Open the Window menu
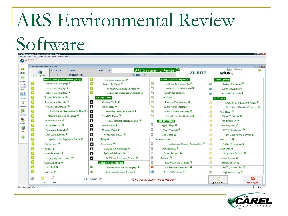The width and height of the screenshot is (288, 216). (60, 57)
